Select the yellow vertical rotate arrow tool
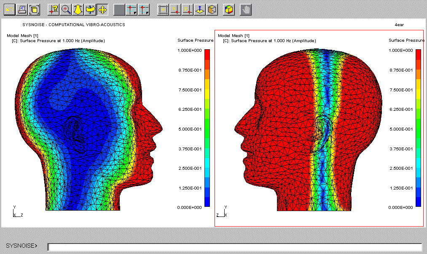The image size is (427, 254). 78,9
